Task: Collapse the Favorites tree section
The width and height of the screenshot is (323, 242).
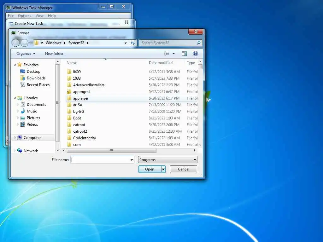Action: (x=15, y=65)
